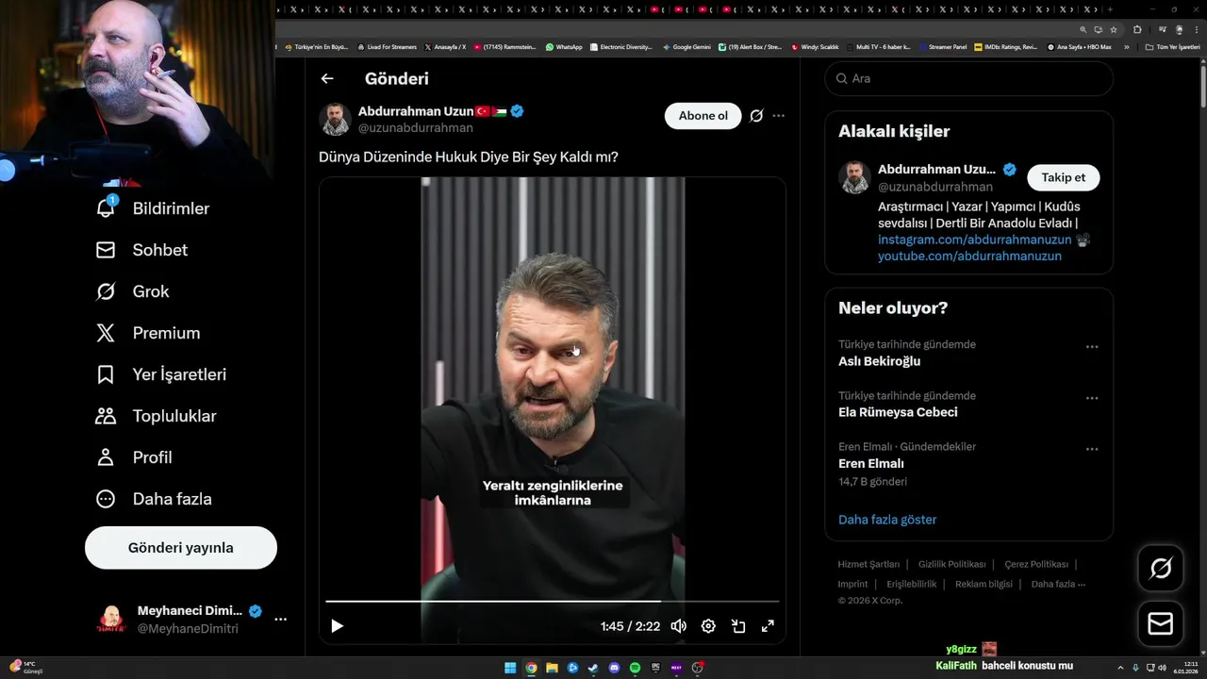Click @uzunabdurrahman handle under post author
The width and height of the screenshot is (1207, 679).
[416, 127]
